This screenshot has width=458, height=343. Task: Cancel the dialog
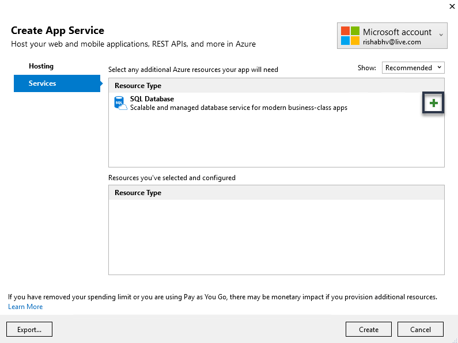click(x=421, y=329)
